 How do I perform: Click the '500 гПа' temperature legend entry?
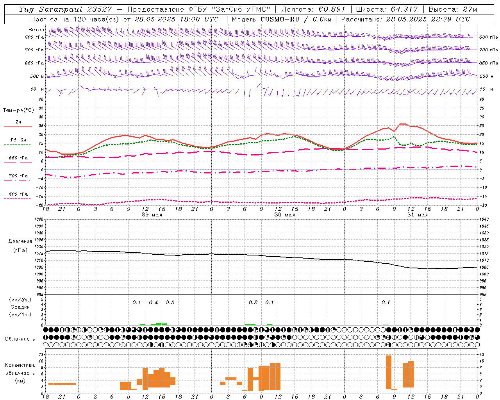click(18, 194)
